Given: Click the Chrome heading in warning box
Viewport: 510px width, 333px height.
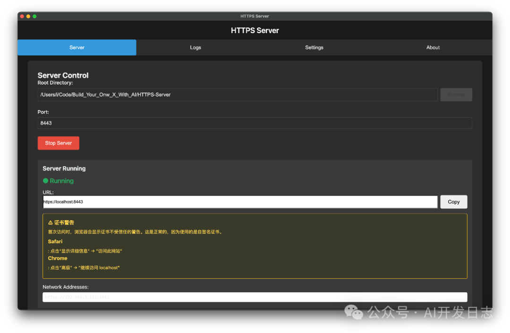Looking at the screenshot, I should (58, 258).
